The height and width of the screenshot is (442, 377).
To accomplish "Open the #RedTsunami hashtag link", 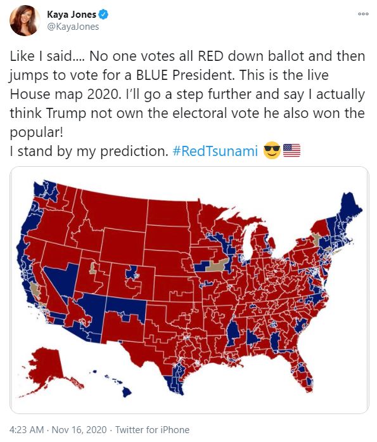I will [215, 151].
